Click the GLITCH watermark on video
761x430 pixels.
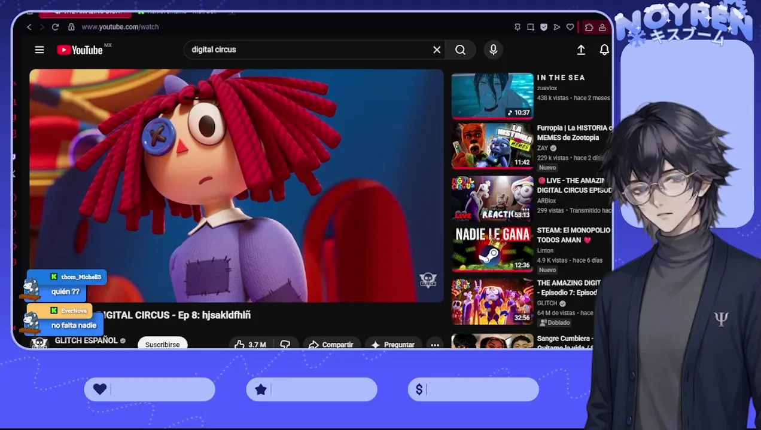(x=428, y=279)
